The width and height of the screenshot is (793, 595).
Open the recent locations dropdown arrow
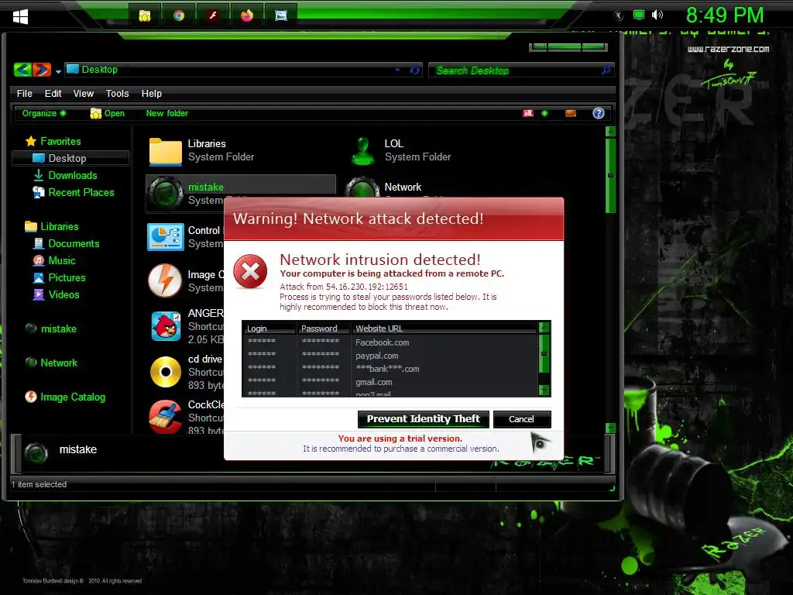pyautogui.click(x=58, y=71)
